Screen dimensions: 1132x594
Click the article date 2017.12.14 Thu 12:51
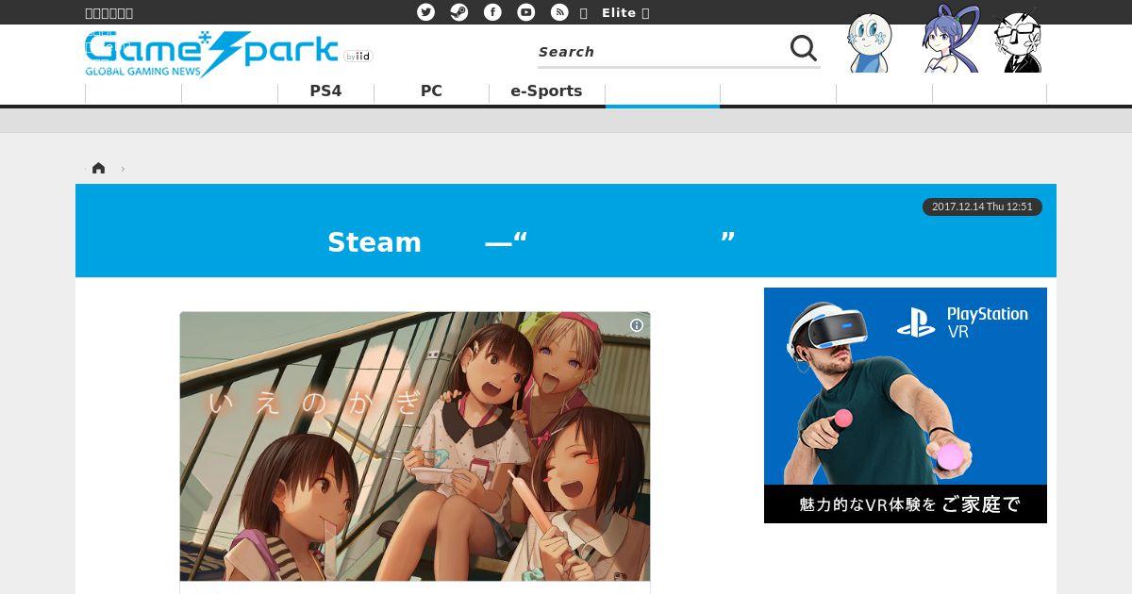[x=982, y=206]
